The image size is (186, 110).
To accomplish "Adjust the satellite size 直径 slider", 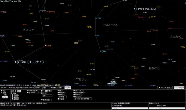I will 167,108.
